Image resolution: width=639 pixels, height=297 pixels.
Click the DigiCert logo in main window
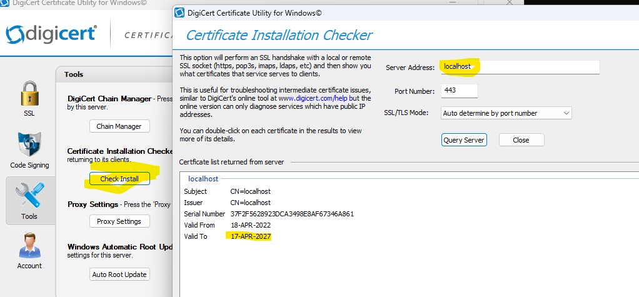(52, 34)
